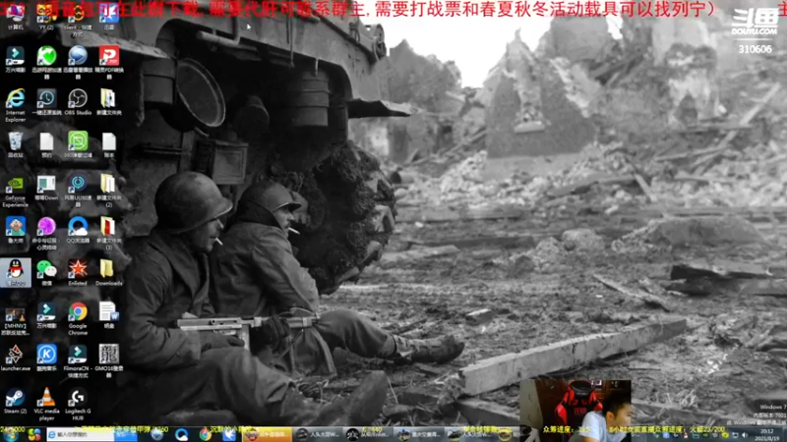This screenshot has width=787, height=442.
Task: Launch the FilmoraCN shortcut
Action: coord(78,360)
